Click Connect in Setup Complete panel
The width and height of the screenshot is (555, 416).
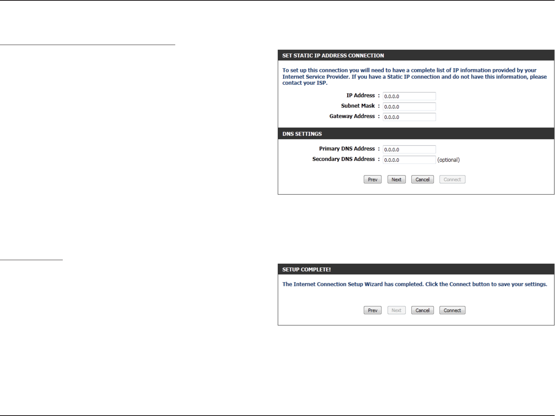pyautogui.click(x=452, y=311)
